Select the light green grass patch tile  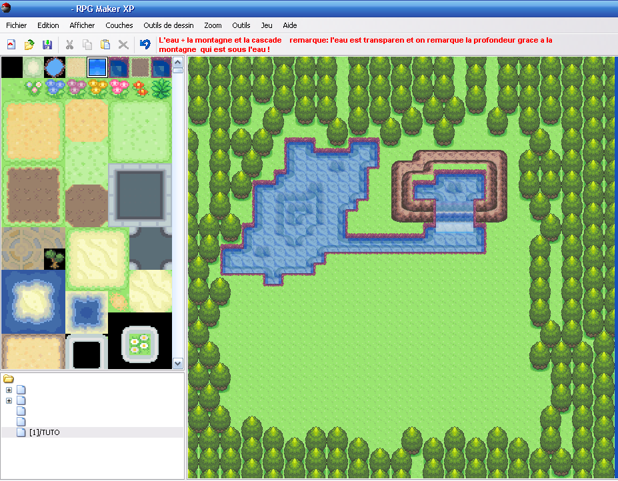[x=140, y=131]
